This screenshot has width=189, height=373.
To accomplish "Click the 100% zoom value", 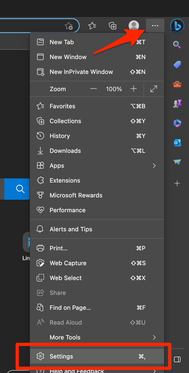I will [114, 89].
